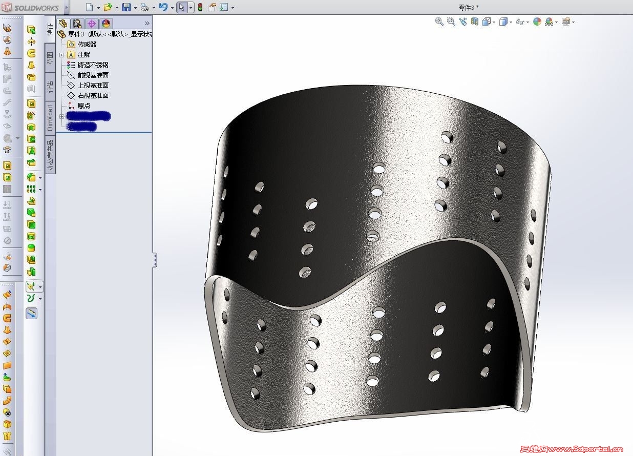Open the New document dropdown arrow
This screenshot has height=456, width=633.
coord(98,8)
